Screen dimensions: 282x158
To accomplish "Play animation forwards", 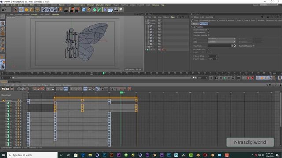I will (x=225, y=78).
